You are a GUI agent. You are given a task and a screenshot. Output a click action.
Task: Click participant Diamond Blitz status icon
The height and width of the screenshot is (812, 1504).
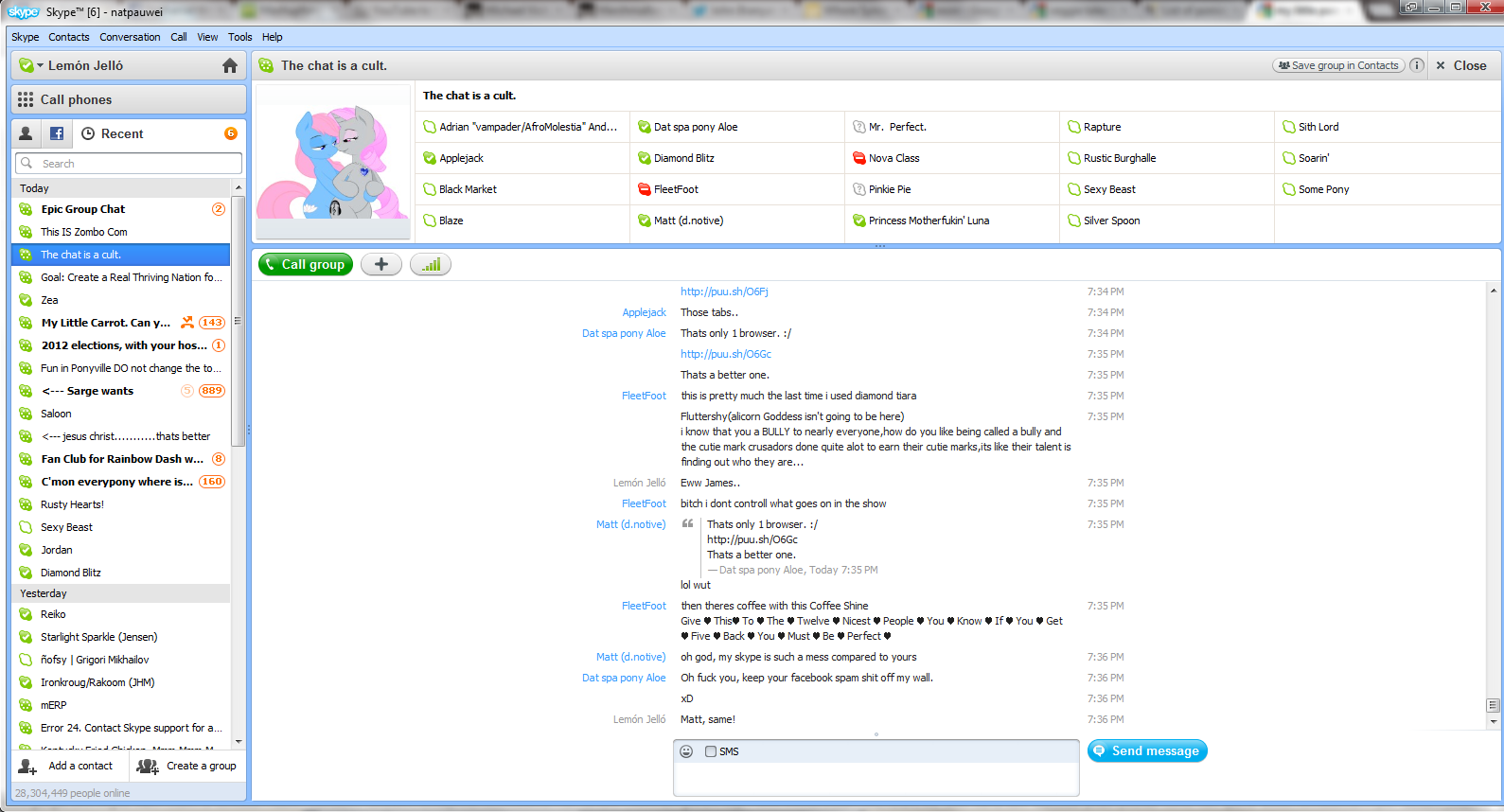coord(645,158)
